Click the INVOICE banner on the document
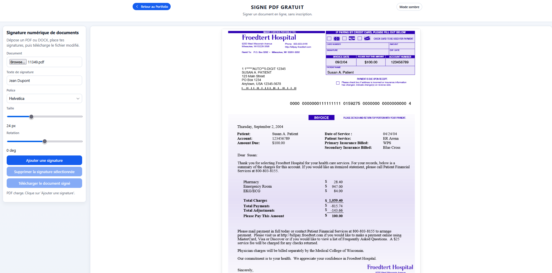 (321, 117)
